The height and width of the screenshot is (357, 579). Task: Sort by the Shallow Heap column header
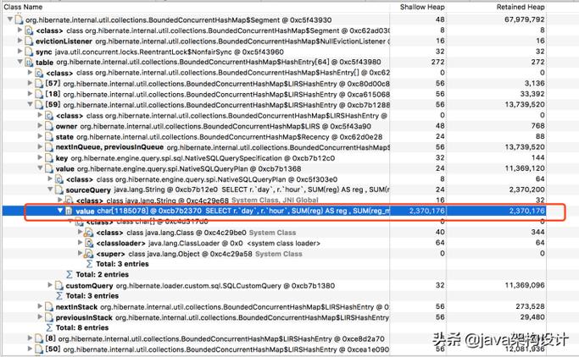coord(422,7)
